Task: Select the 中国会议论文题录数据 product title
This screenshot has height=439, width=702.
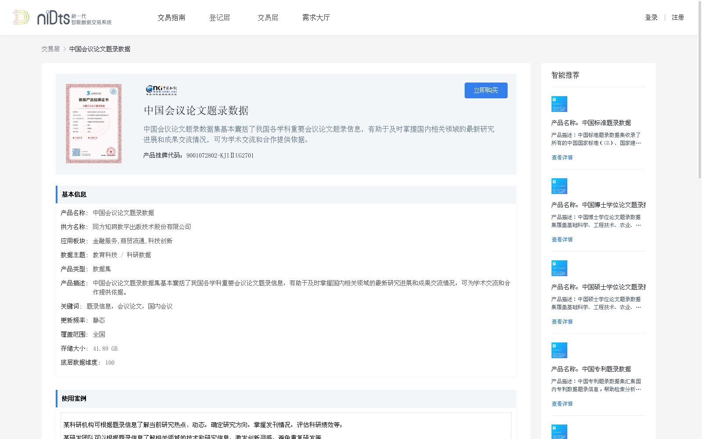Action: point(196,111)
